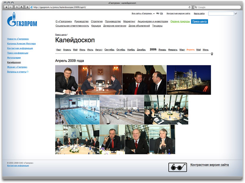Open 'Колонка Алексея Миллера' in the sidebar
This screenshot has height=183, width=245.
point(21,44)
